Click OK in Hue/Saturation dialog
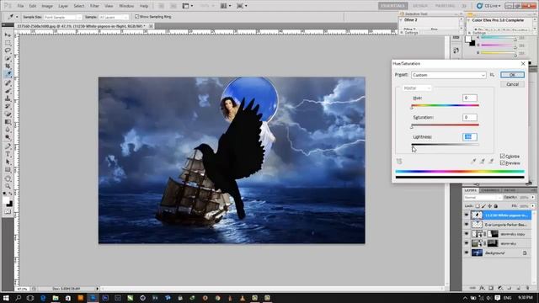Screen dimensions: 539x303 (x=512, y=75)
